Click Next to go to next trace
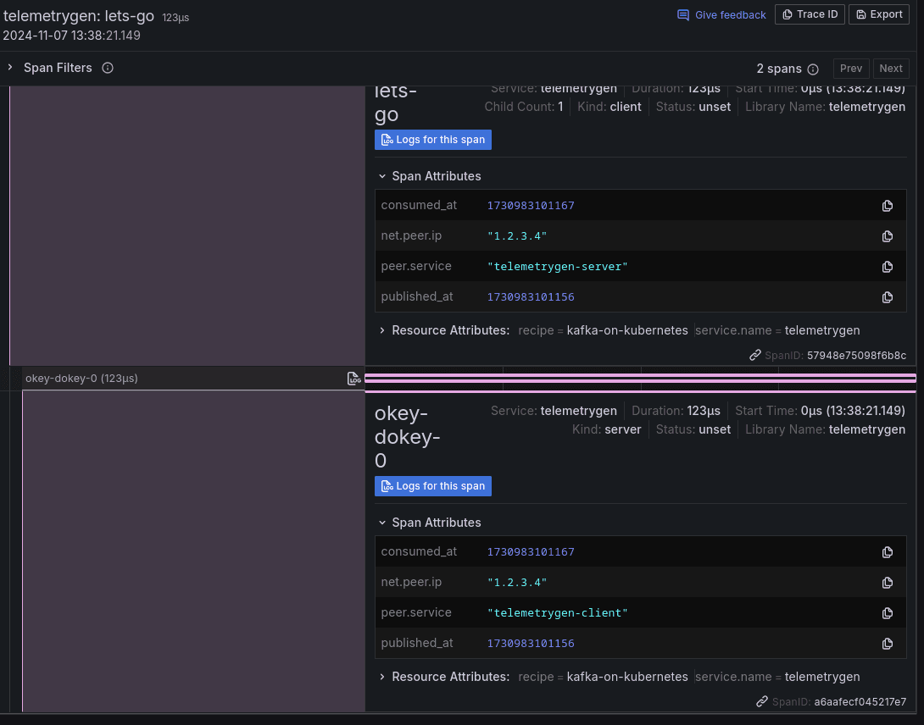The image size is (924, 725). click(x=891, y=68)
